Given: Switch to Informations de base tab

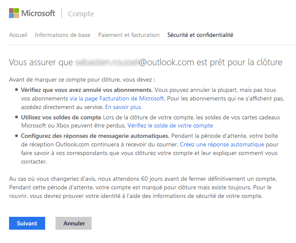Looking at the screenshot, I should click(63, 35).
